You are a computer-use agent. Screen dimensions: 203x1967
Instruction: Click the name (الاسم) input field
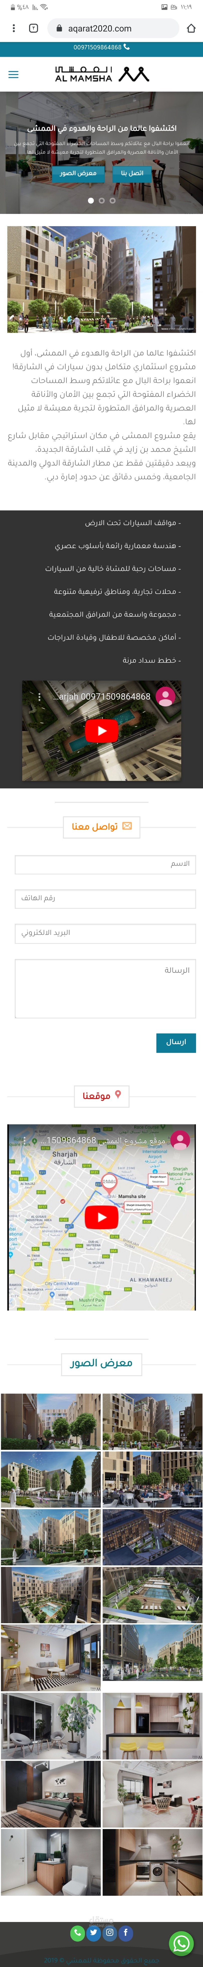click(105, 863)
